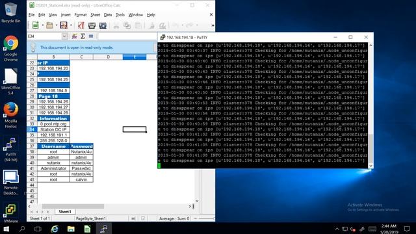The height and width of the screenshot is (234, 416).
Task: Select row 34 header
Action: (32, 129)
